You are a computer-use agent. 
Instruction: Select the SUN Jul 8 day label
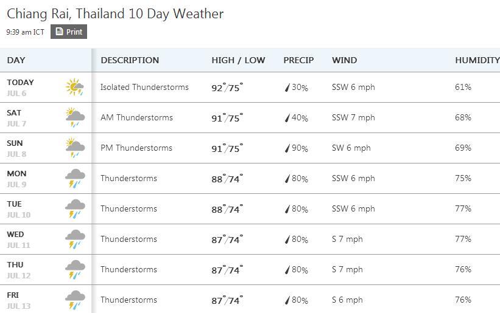coord(16,148)
